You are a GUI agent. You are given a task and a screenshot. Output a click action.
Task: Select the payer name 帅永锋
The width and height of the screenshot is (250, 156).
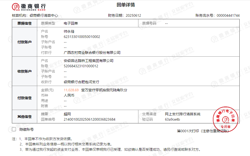point(69,32)
